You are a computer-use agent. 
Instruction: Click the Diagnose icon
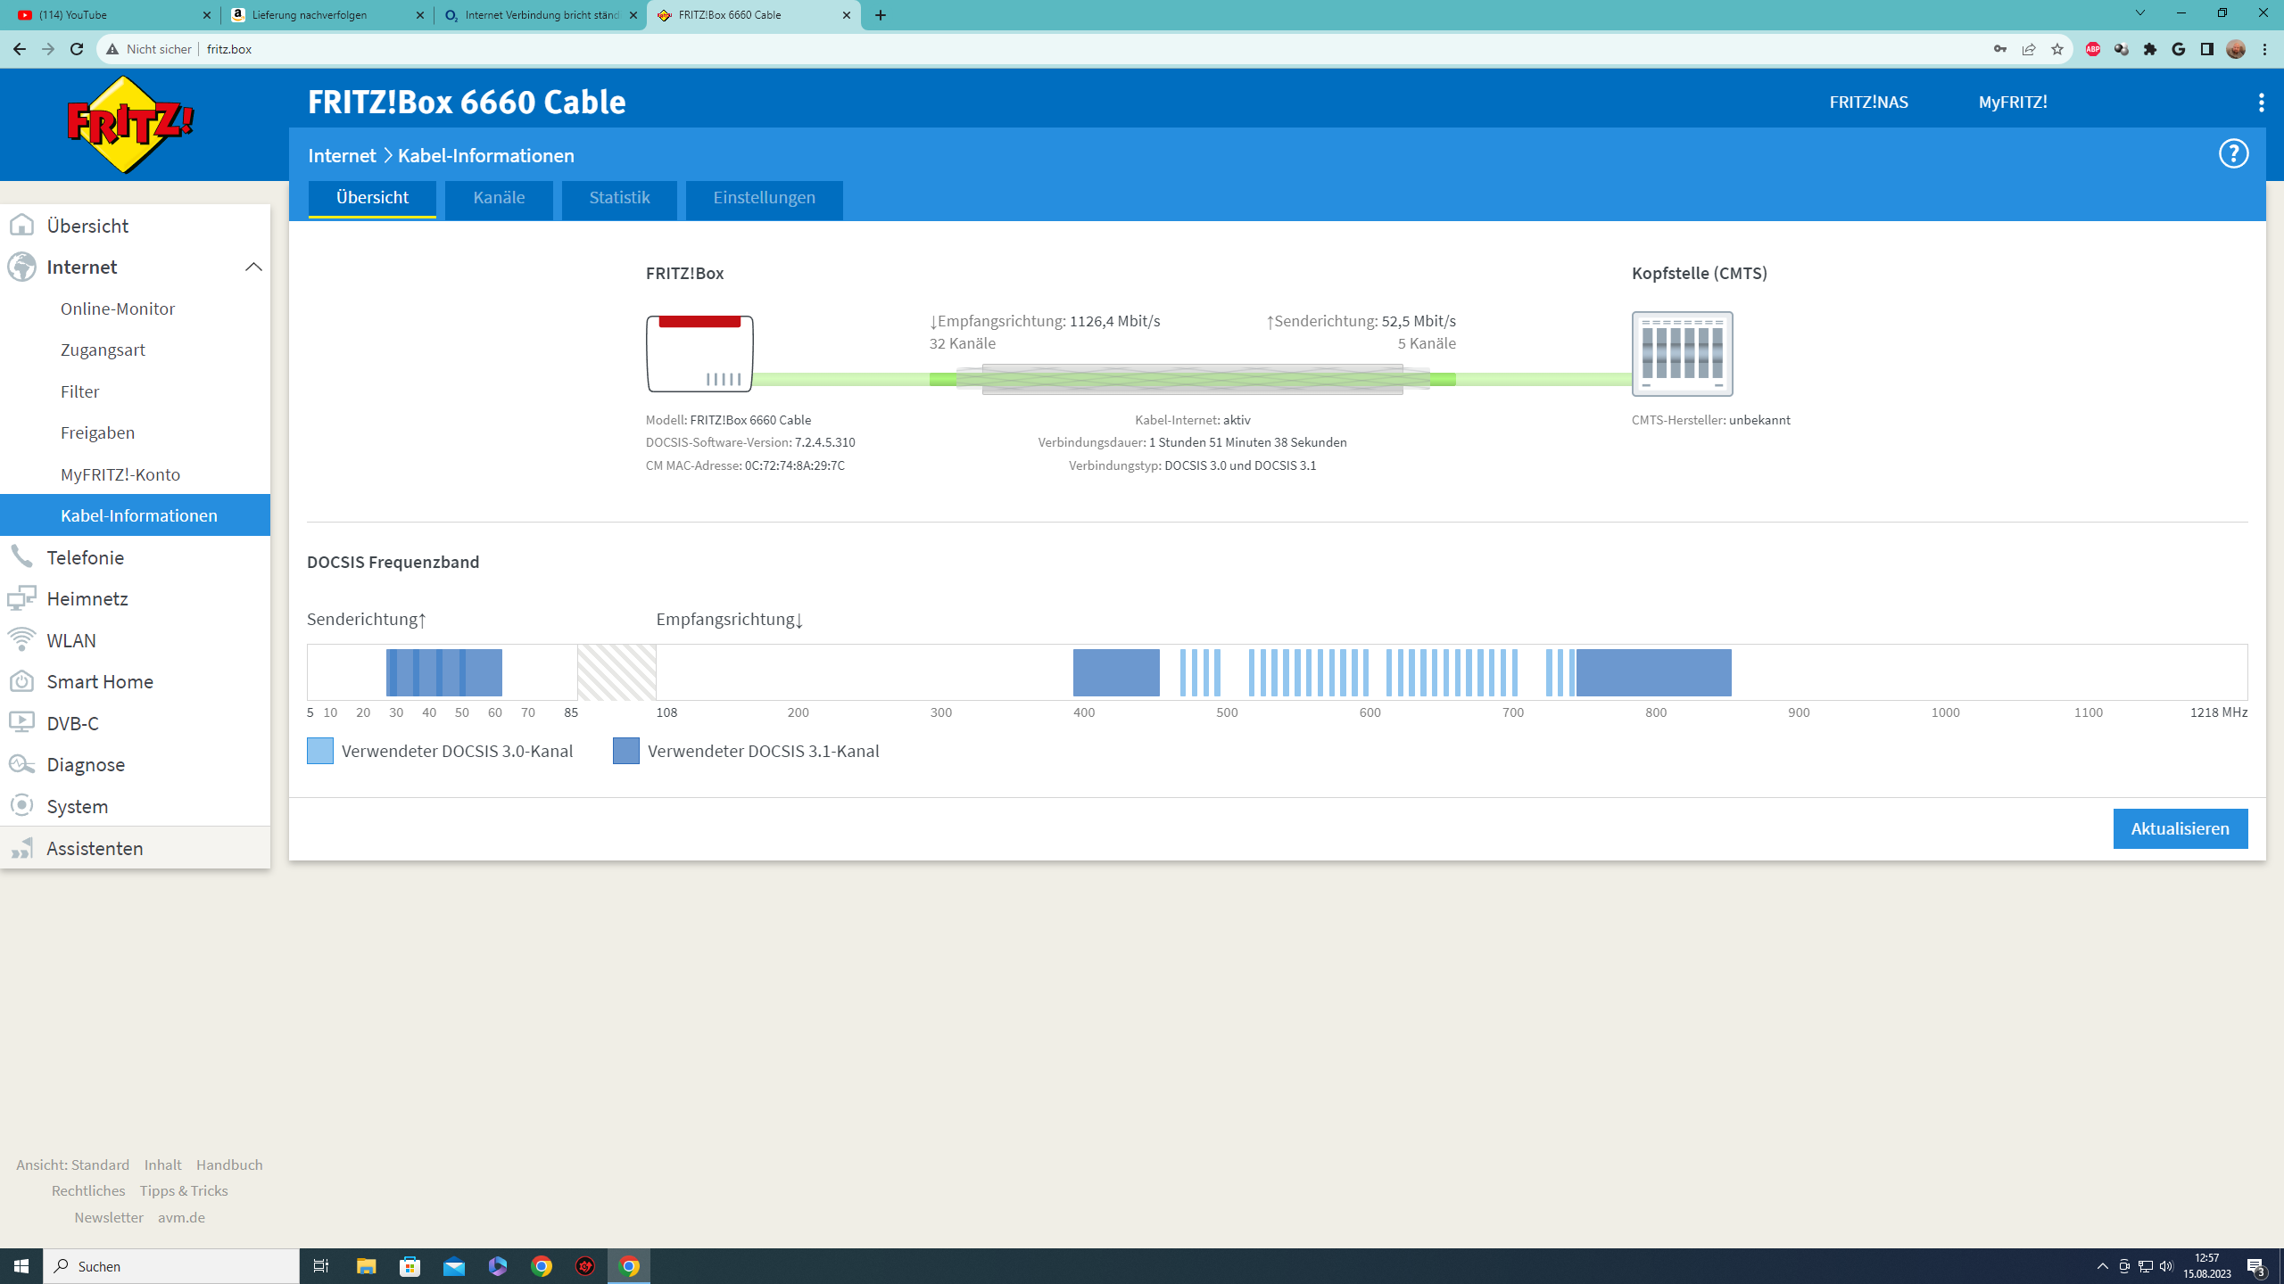pyautogui.click(x=21, y=764)
